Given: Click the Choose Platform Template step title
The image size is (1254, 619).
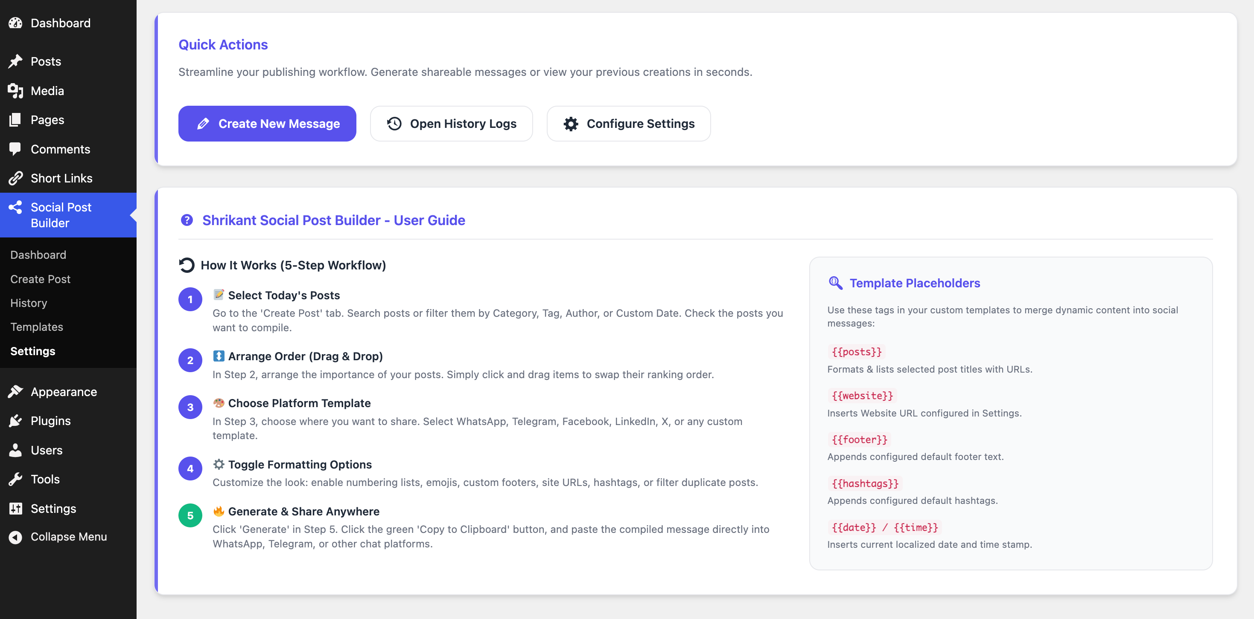Looking at the screenshot, I should click(299, 403).
